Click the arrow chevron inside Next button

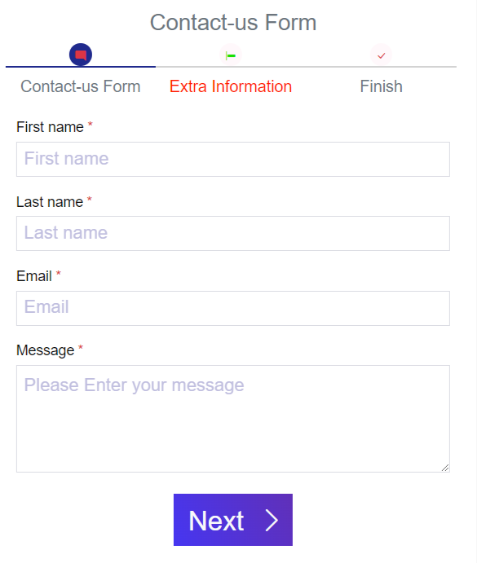272,521
